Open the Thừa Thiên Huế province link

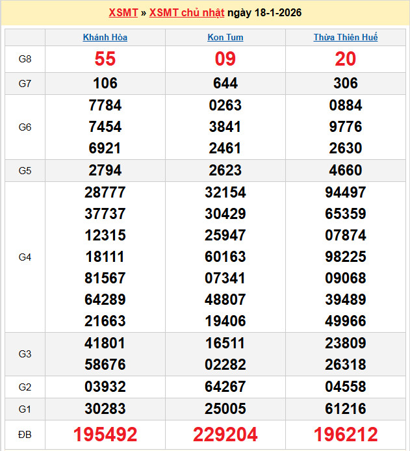[345, 37]
